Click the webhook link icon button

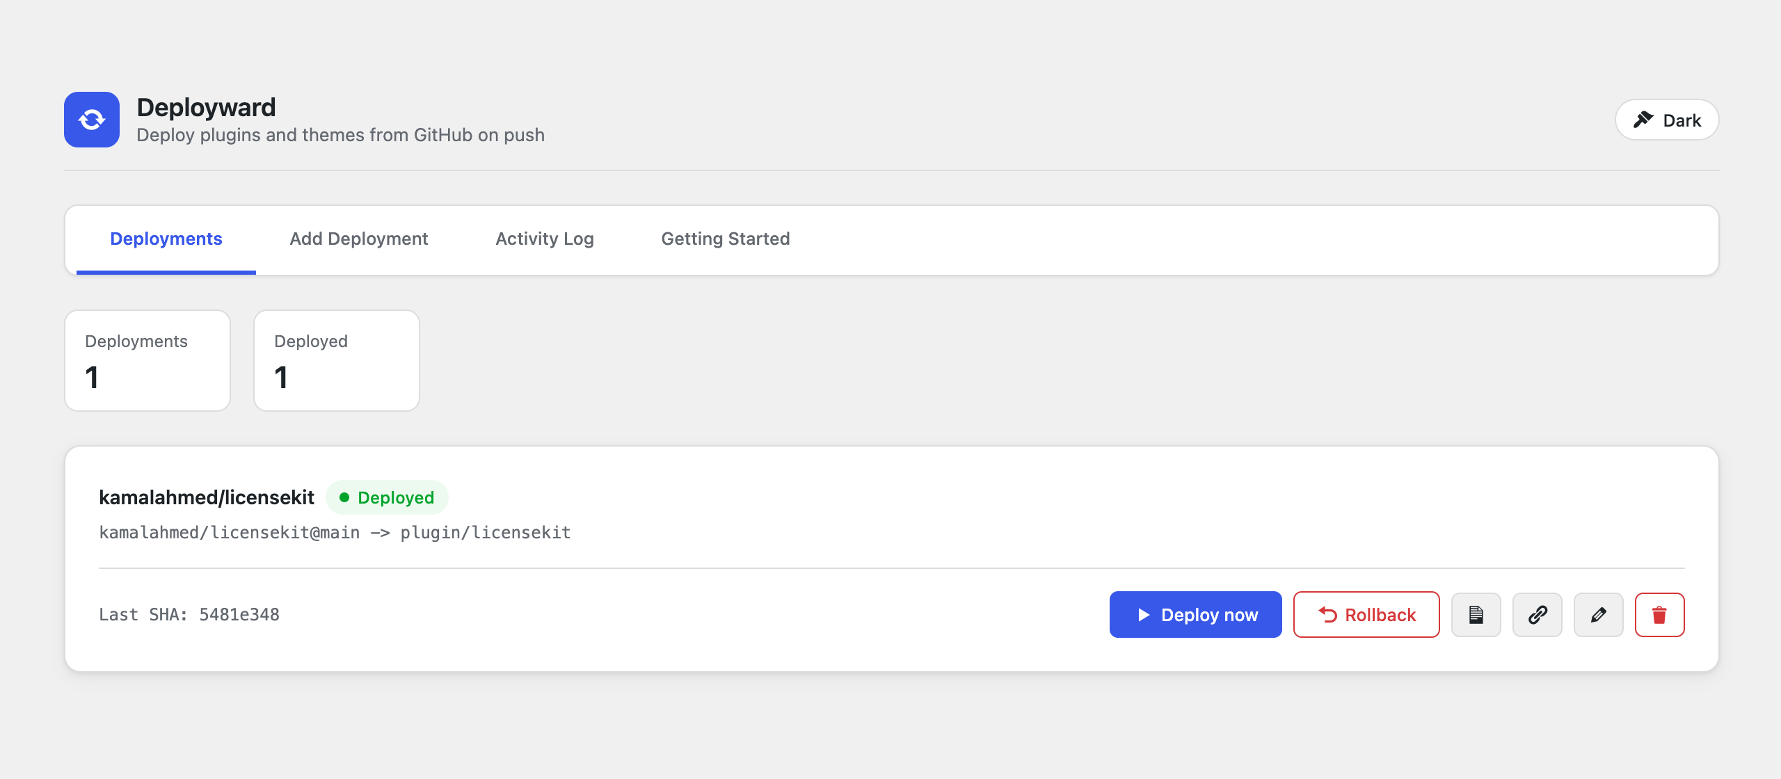pyautogui.click(x=1538, y=615)
